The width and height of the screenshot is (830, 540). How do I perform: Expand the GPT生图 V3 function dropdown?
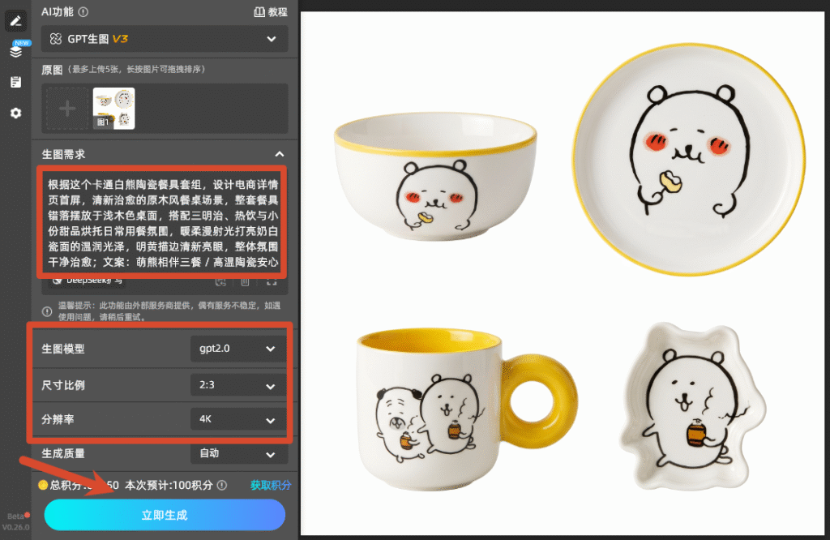tap(165, 39)
